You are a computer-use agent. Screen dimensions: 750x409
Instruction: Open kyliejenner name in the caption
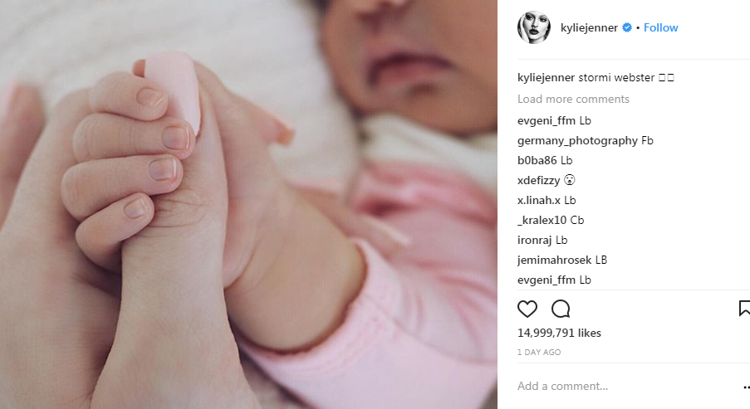[x=546, y=77]
